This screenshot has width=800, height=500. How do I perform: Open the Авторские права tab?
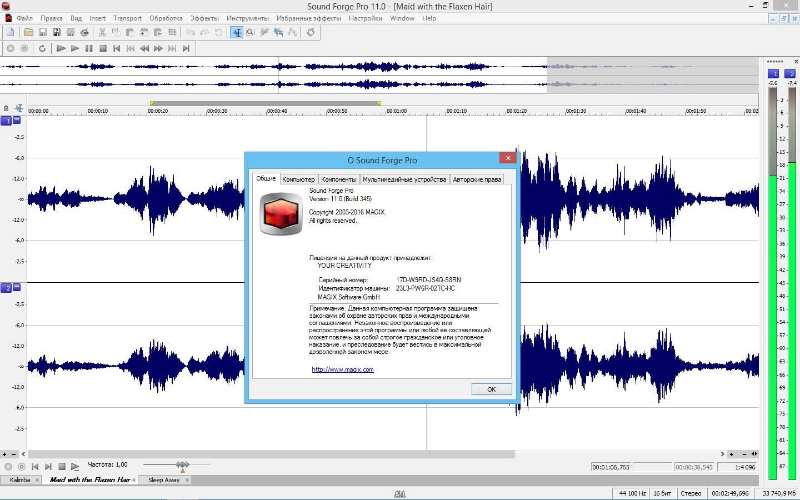click(x=477, y=179)
